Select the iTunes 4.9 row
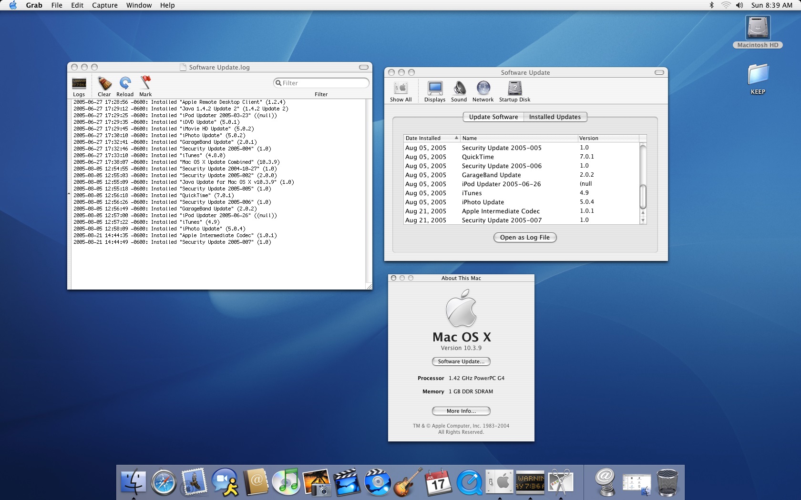Screen dimensions: 801x500 coord(521,193)
